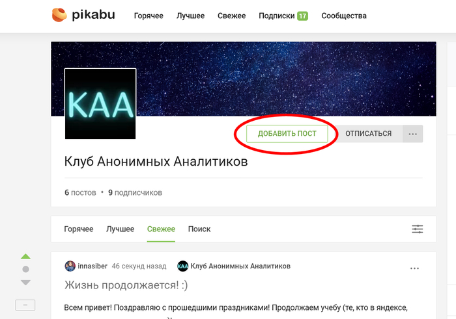The width and height of the screenshot is (456, 319).
Task: Click the gray rating dot between arrows
Action: pos(25,269)
